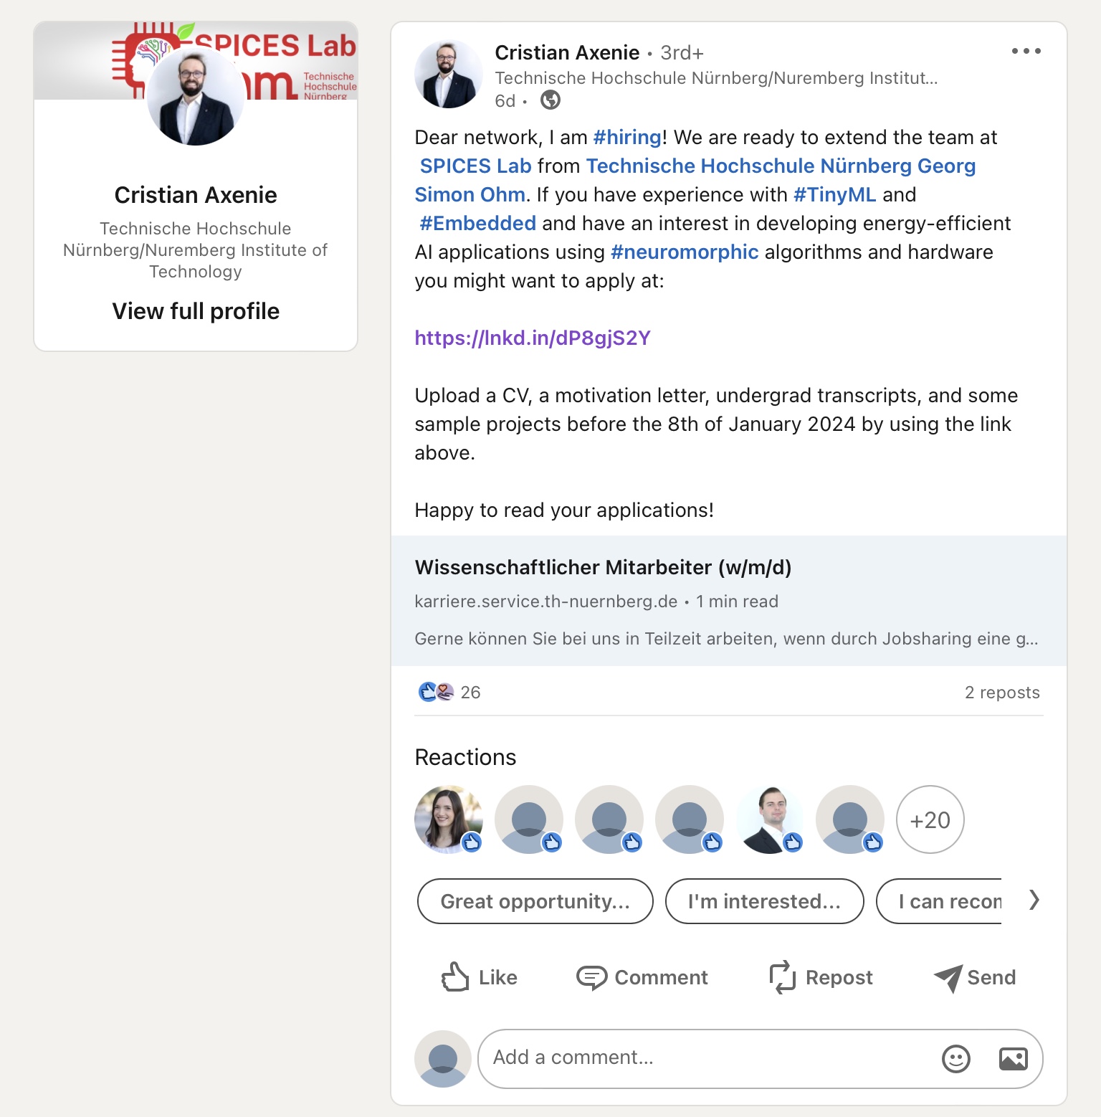Click the 26 reactions count
This screenshot has height=1117, width=1101.
470,693
